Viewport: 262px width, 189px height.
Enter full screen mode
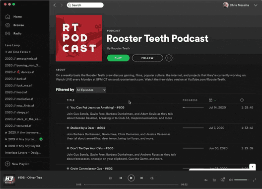coord(255,180)
